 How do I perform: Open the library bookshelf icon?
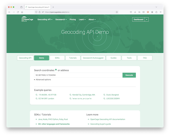139,12
